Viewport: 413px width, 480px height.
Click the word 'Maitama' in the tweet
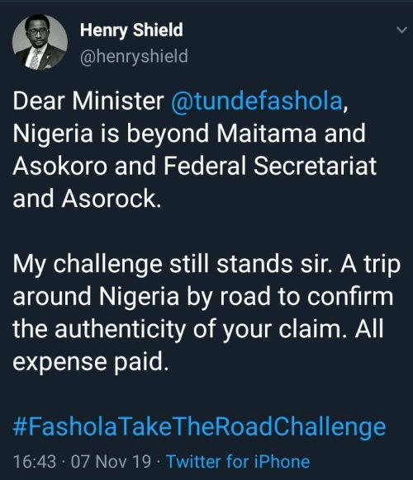267,133
